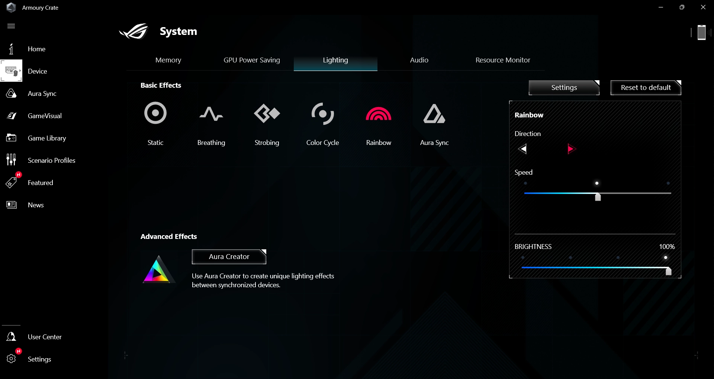Select the Rainbow effect icon
This screenshot has width=714, height=379.
(x=379, y=114)
